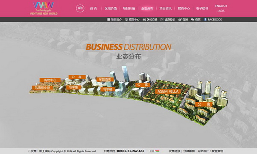Click the CNZZ statistics icon in footer

point(154,151)
